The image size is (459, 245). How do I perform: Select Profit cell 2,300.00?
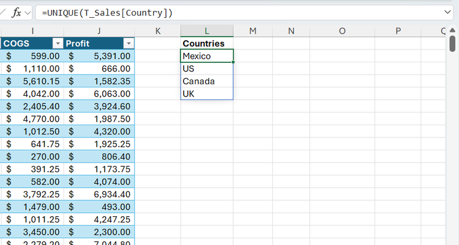point(99,232)
